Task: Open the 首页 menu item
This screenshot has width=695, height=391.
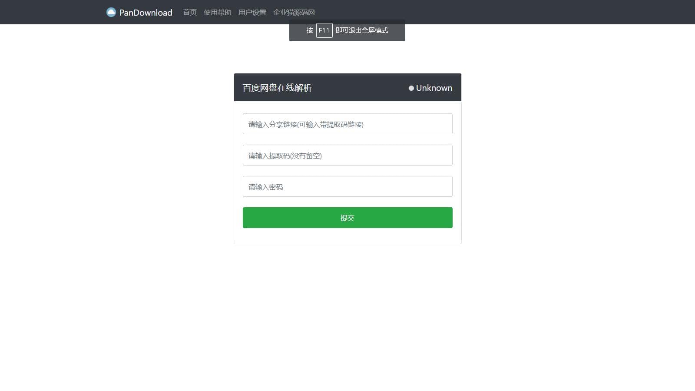Action: tap(189, 12)
